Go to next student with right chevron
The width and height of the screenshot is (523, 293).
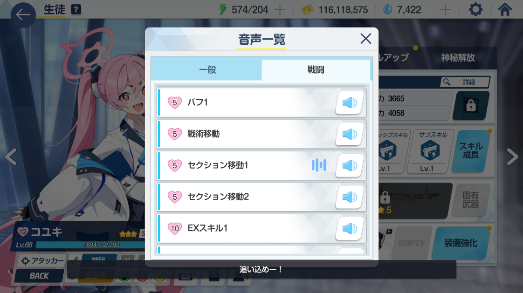(x=512, y=157)
